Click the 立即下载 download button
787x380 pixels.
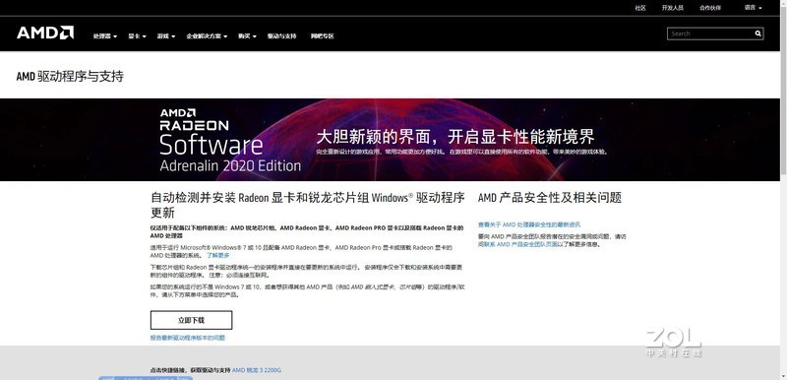tap(191, 320)
